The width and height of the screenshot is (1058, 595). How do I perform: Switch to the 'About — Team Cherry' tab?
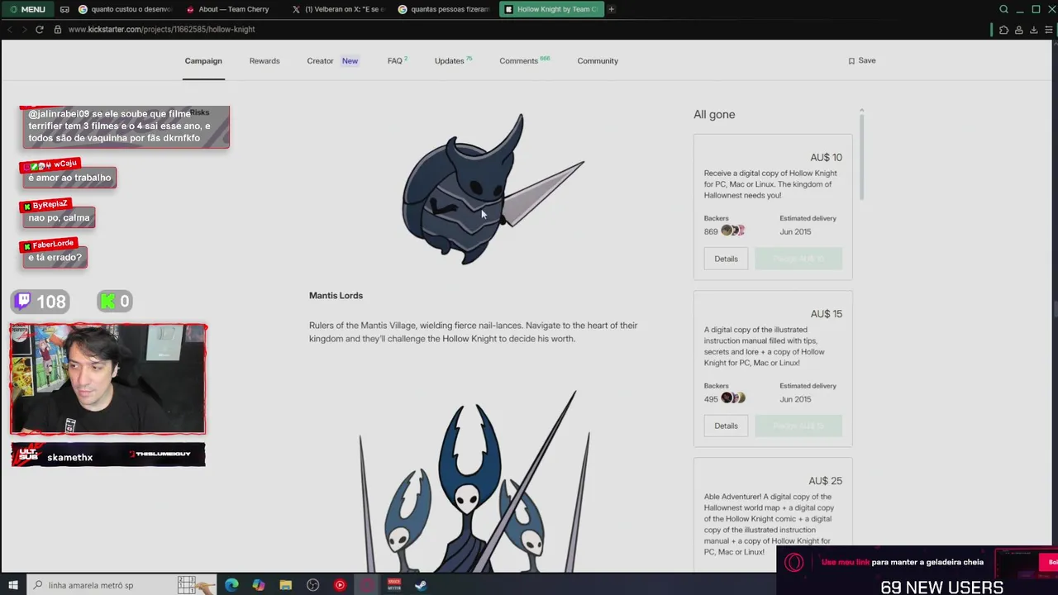pos(233,9)
